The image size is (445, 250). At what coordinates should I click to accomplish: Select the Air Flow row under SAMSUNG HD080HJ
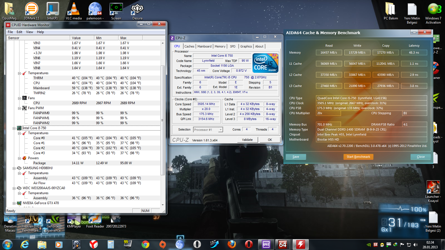point(83,183)
